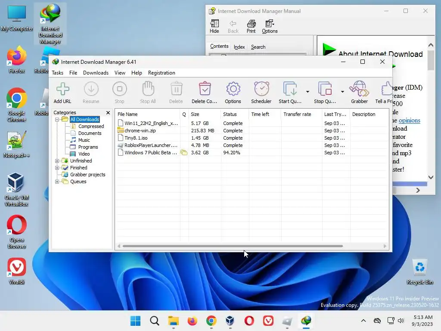Follow the opinions link in Manual

[x=409, y=121]
